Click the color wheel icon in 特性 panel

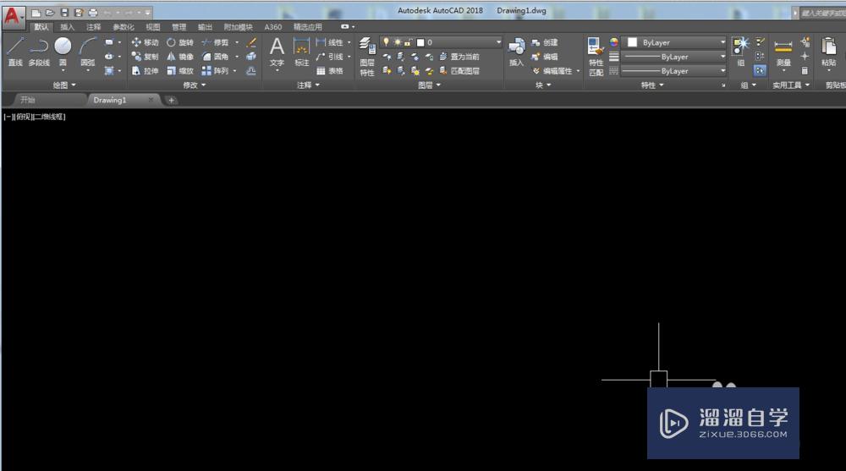click(613, 42)
